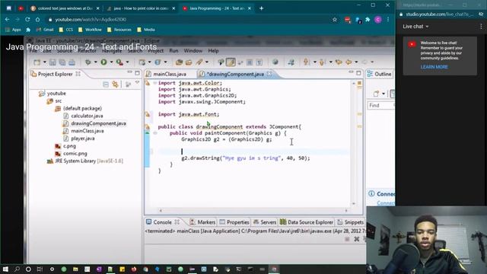Open the Windows Start menu
This screenshot has height=274, width=487.
[x=5, y=269]
